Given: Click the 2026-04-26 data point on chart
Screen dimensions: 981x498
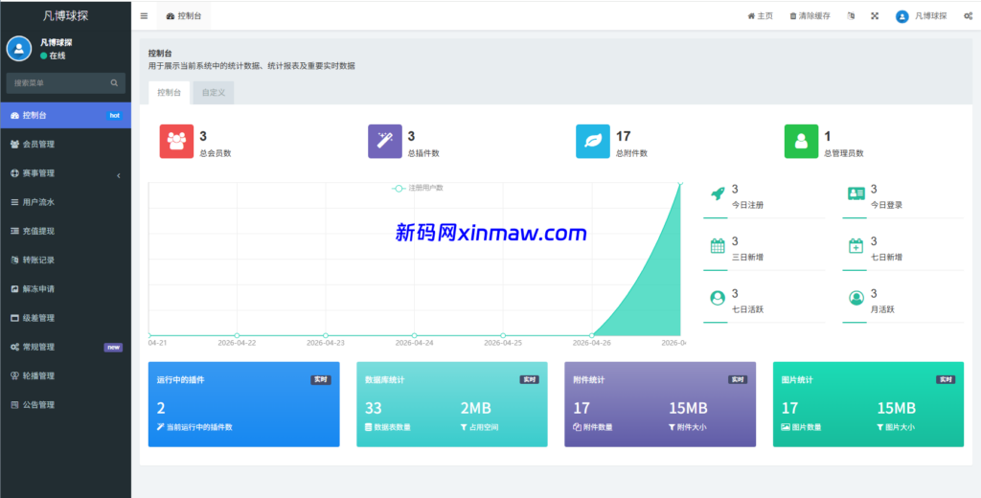Looking at the screenshot, I should point(592,335).
